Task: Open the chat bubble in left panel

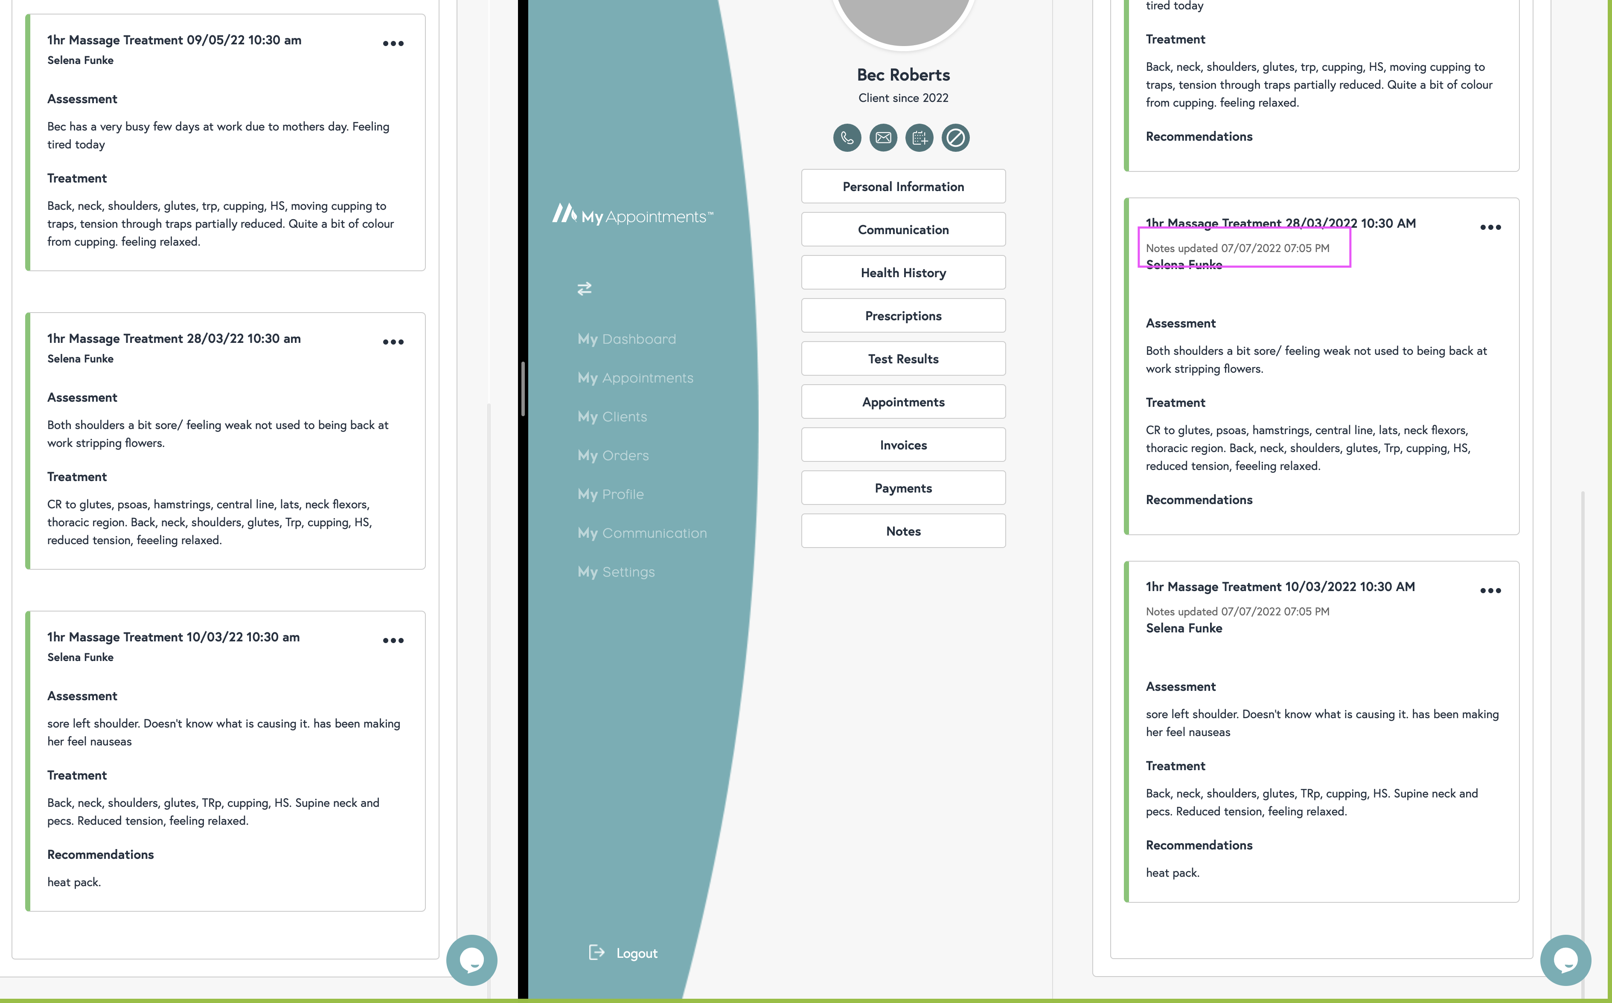Action: click(471, 960)
